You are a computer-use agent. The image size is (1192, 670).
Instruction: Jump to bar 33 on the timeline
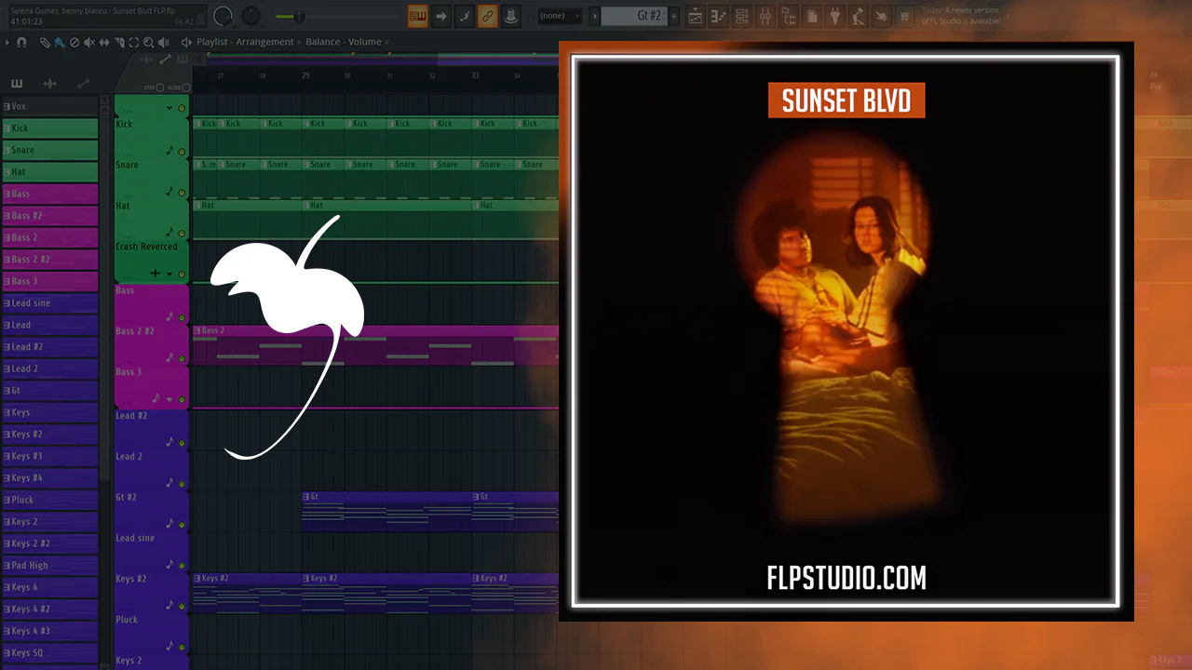[475, 75]
